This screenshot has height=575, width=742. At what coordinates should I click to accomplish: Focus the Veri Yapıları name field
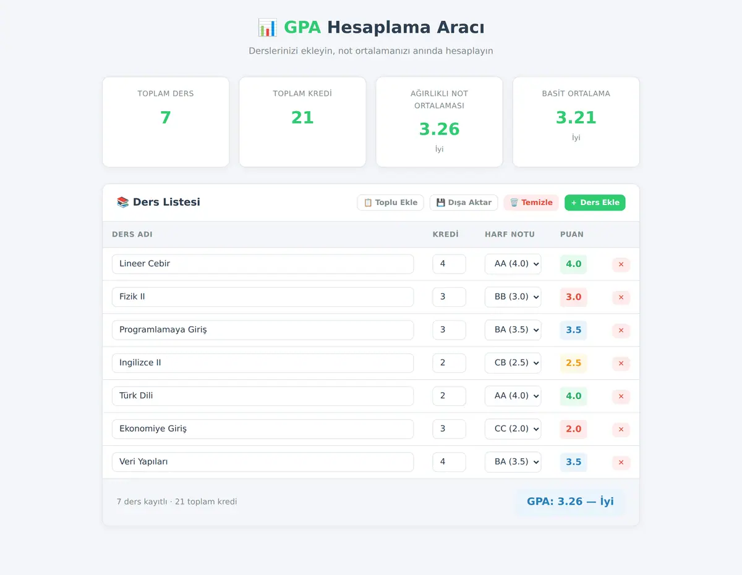pos(263,462)
